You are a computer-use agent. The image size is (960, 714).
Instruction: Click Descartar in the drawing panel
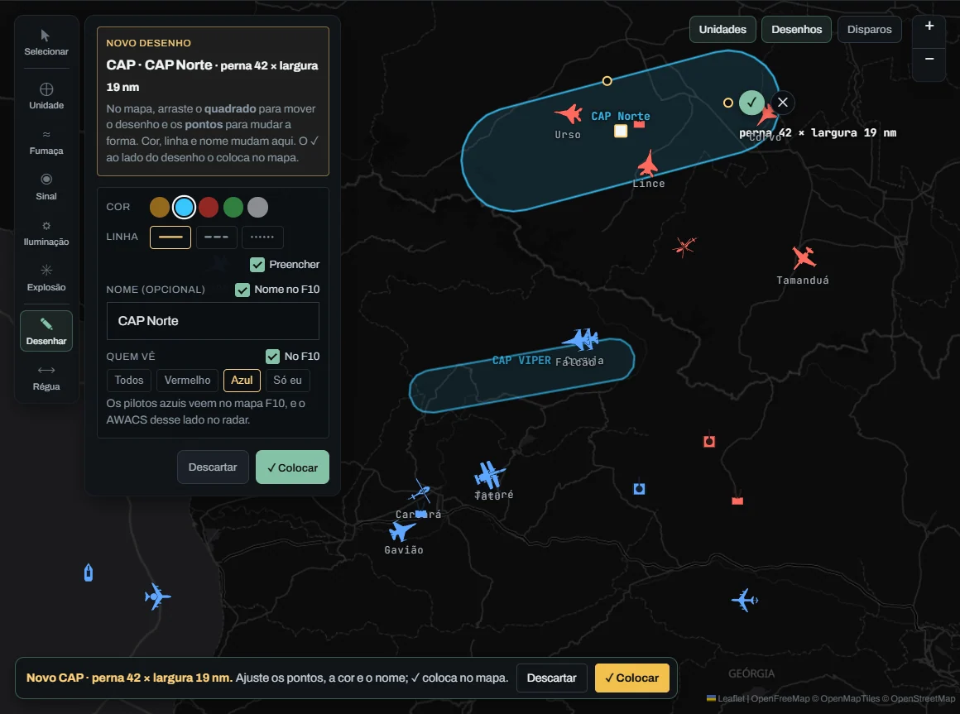click(213, 467)
